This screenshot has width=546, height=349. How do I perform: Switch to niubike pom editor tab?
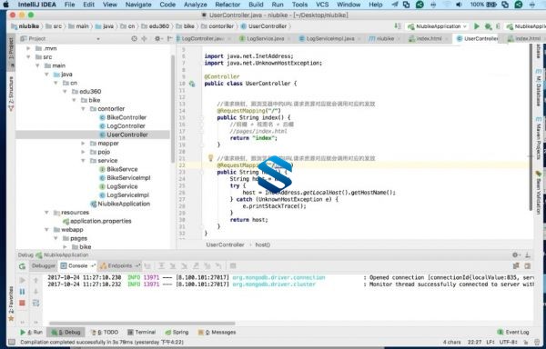tap(384, 38)
